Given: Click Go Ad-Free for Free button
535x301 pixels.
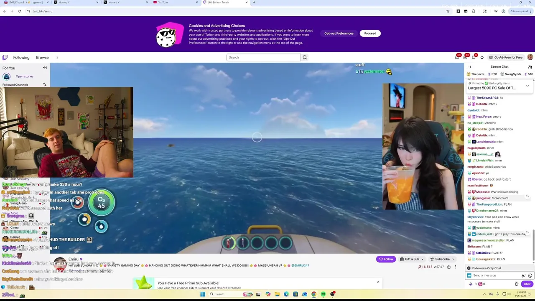Looking at the screenshot, I should click(506, 57).
